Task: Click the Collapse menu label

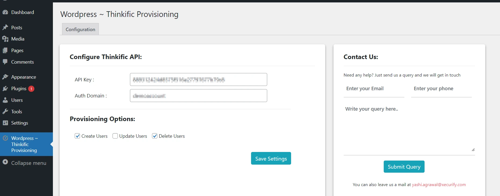Action: (29, 163)
